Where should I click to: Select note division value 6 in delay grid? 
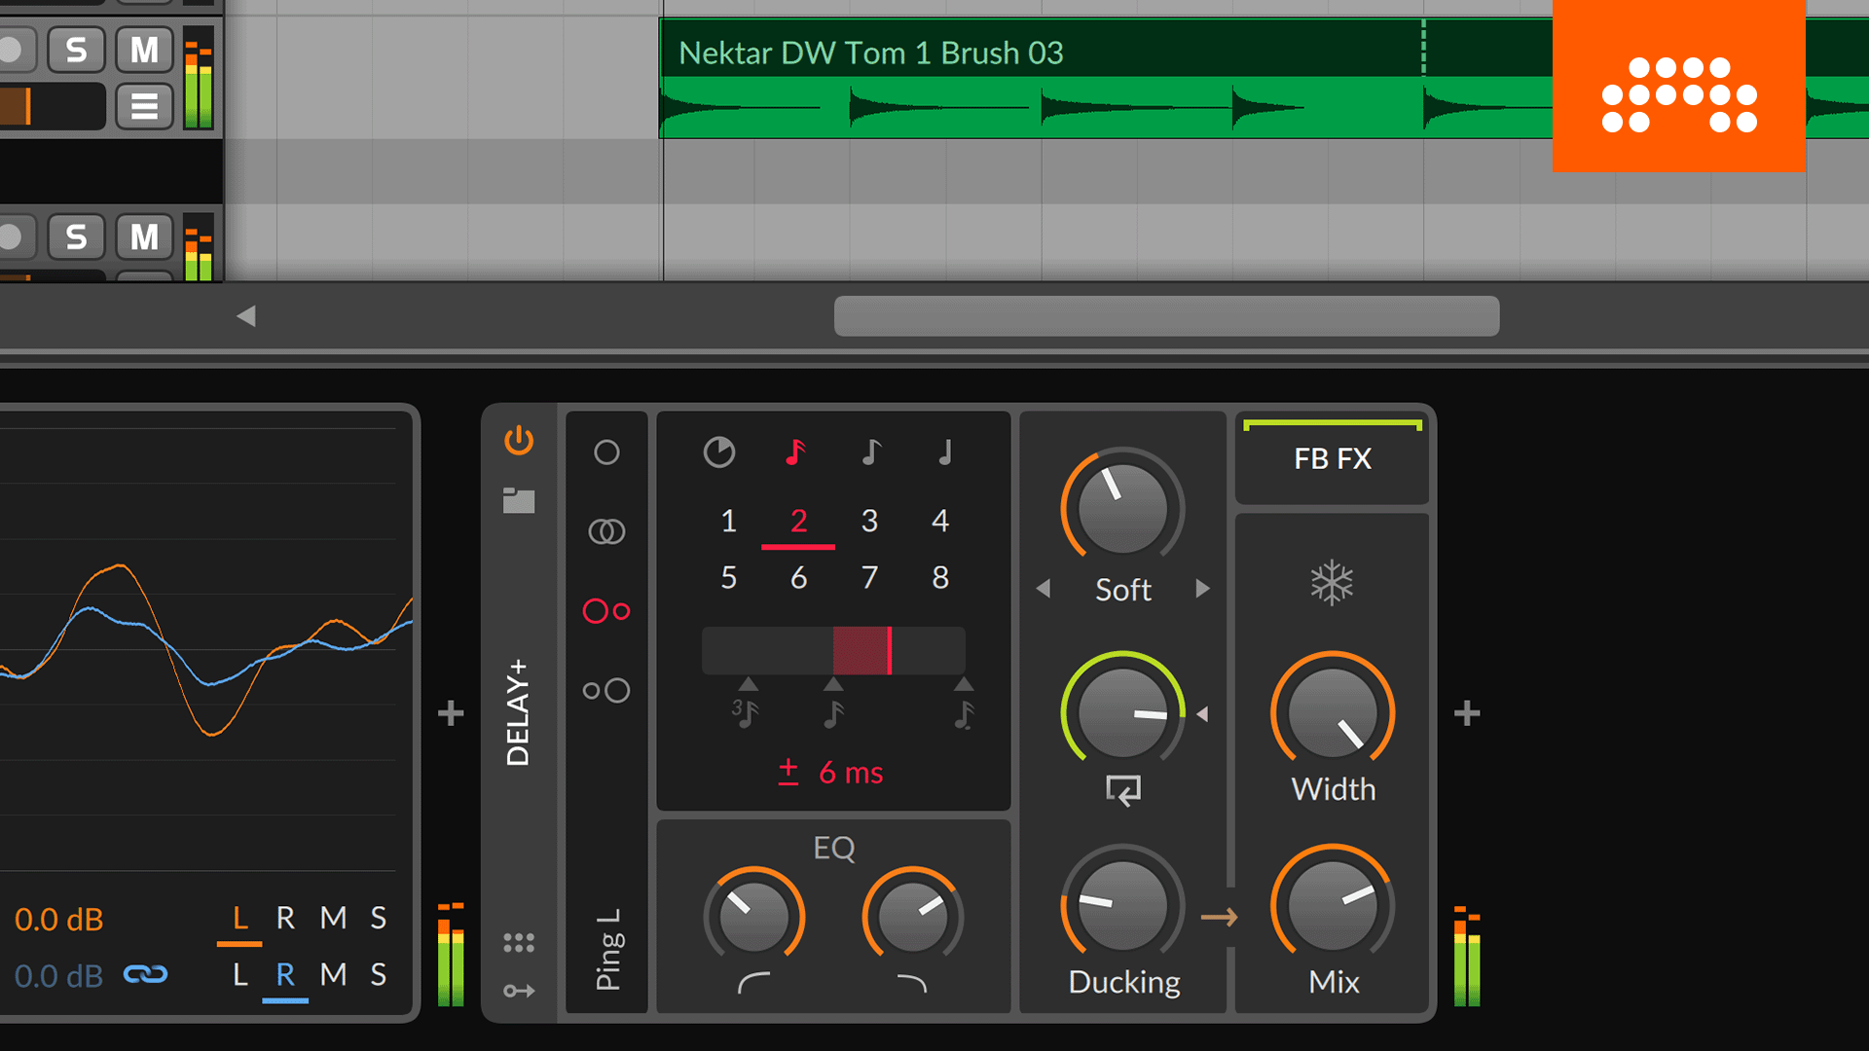click(797, 576)
